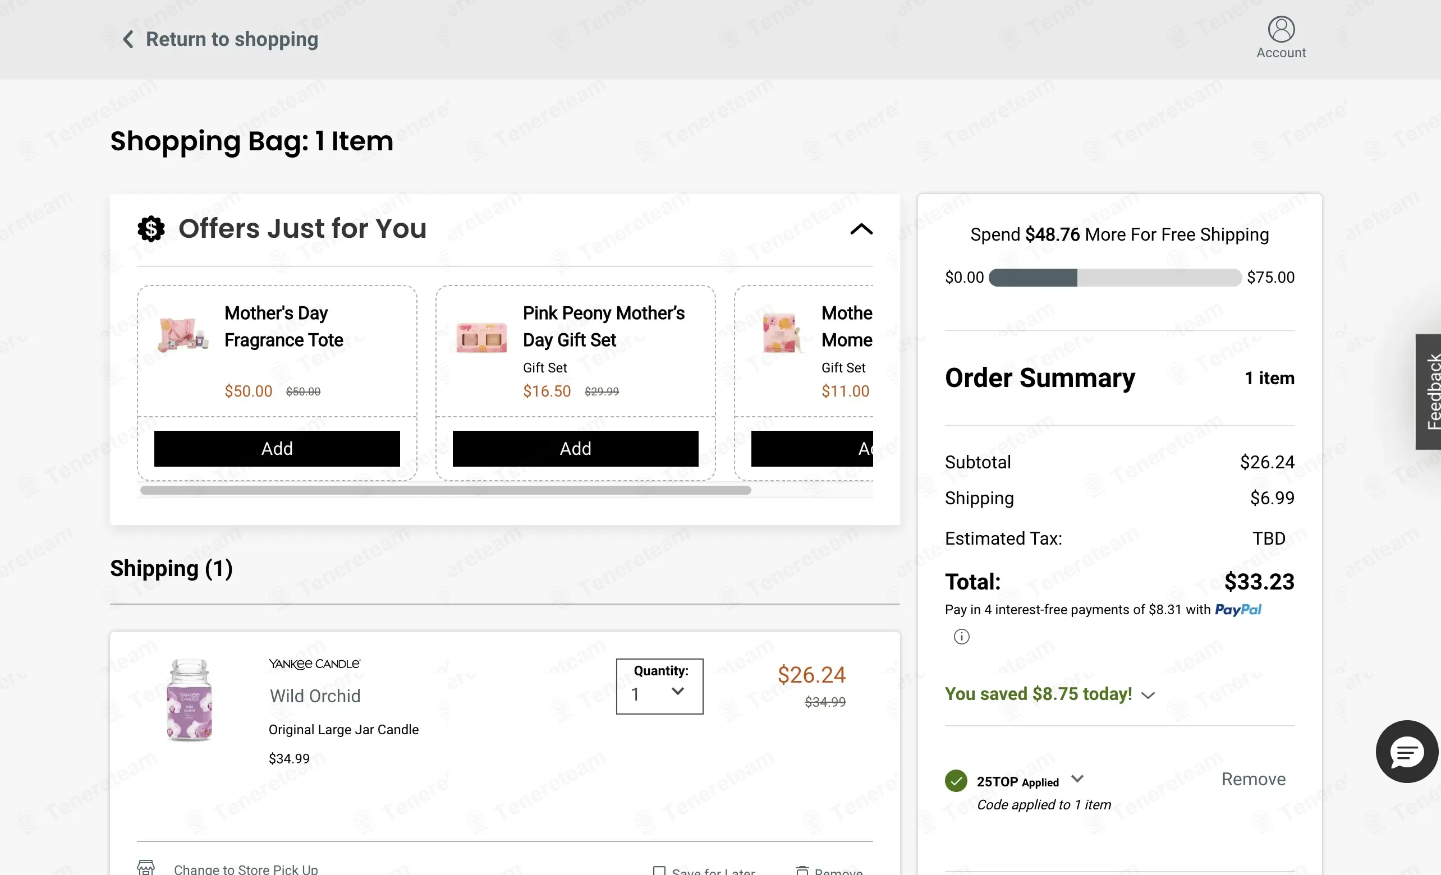Click the trash icon next to Remove item
This screenshot has height=875, width=1441.
pyautogui.click(x=802, y=871)
